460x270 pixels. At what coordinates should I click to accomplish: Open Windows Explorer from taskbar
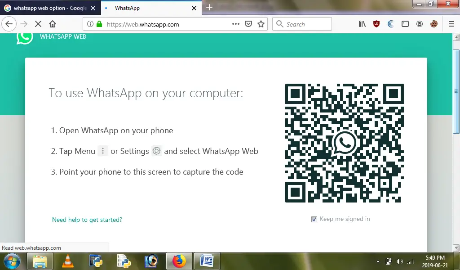(x=40, y=261)
